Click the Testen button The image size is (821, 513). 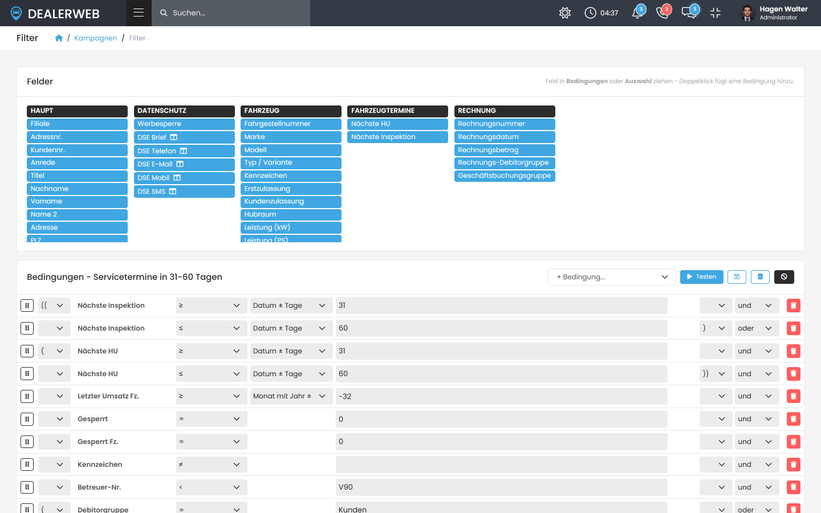[x=701, y=277]
